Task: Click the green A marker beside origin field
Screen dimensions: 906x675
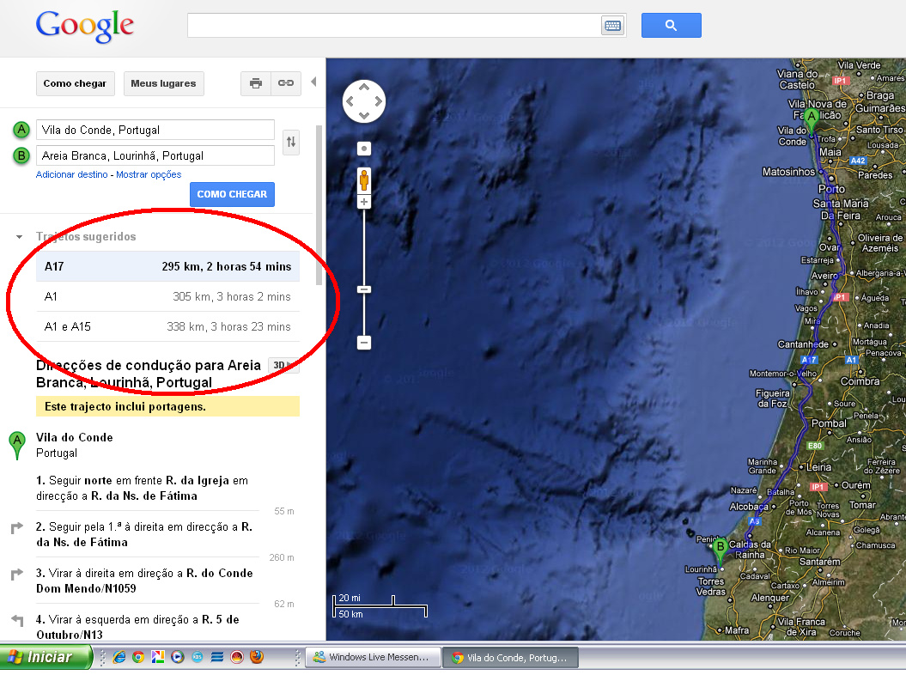Action: [21, 130]
